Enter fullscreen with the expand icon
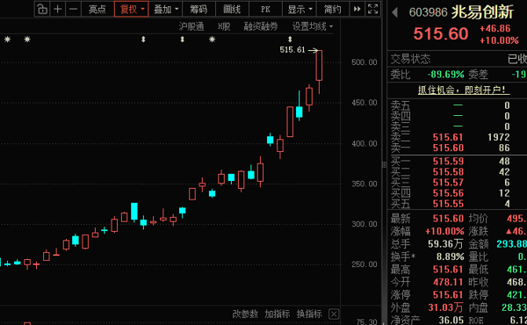 [x=373, y=9]
